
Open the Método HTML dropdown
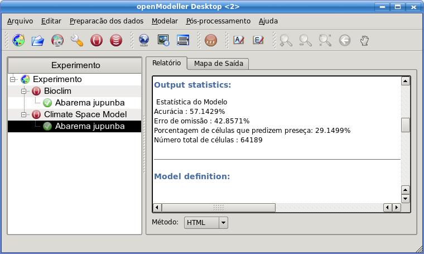206,223
